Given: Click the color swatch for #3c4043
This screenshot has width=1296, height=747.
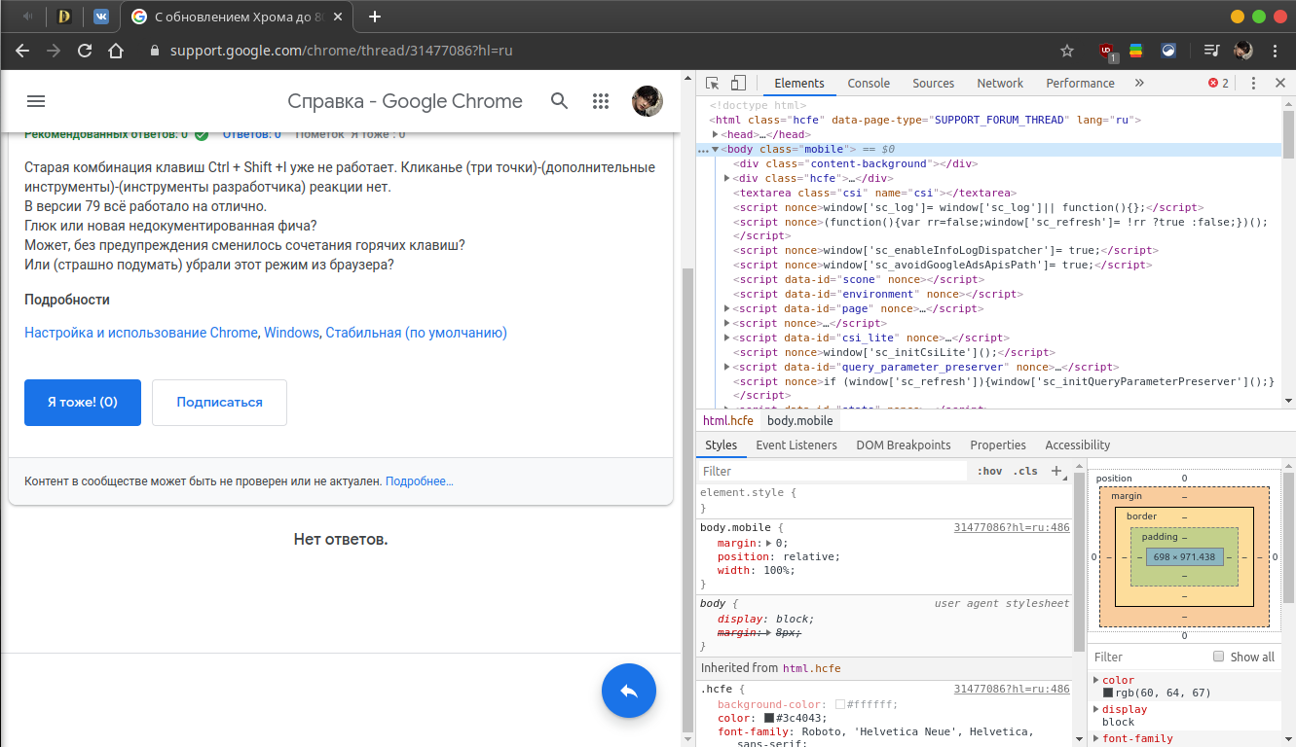Looking at the screenshot, I should coord(769,718).
